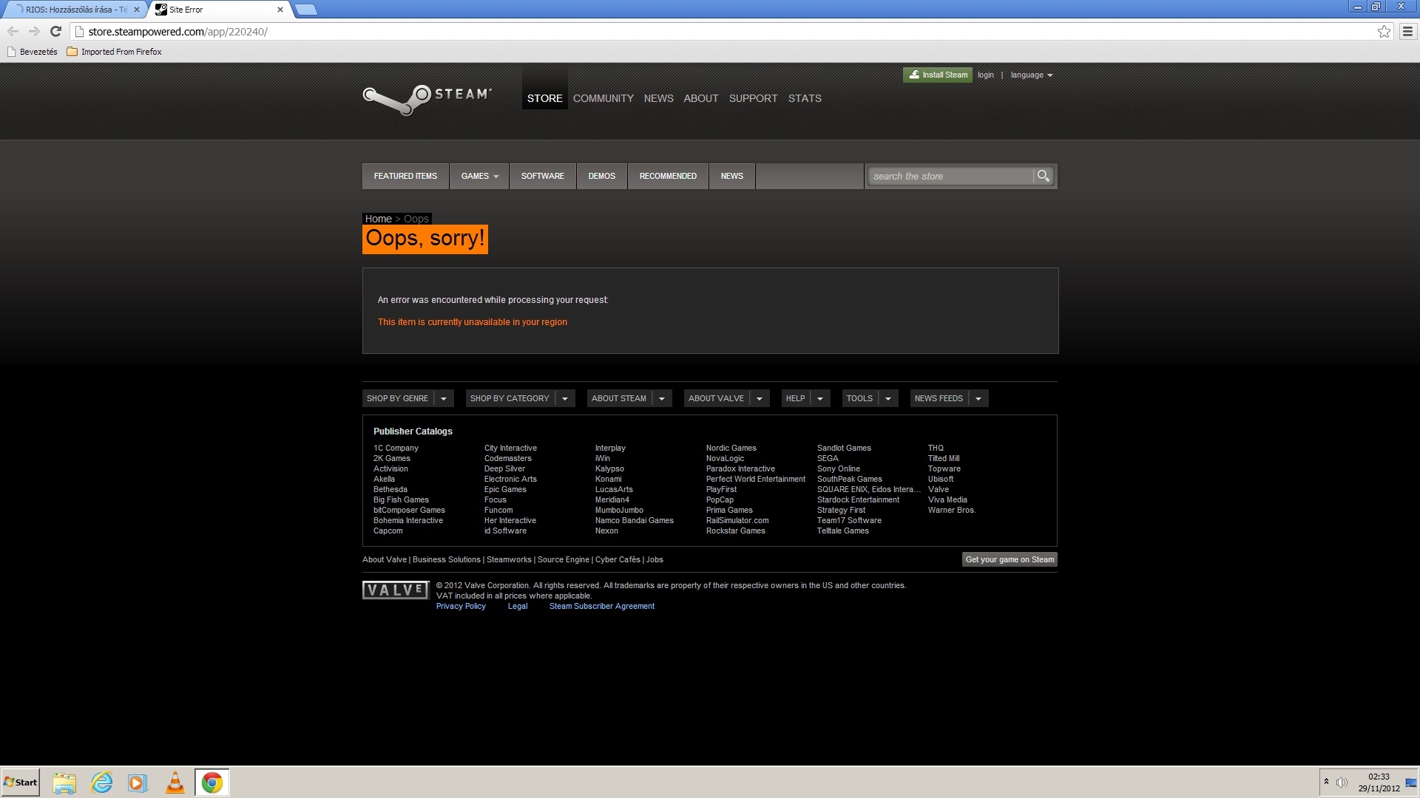Image resolution: width=1420 pixels, height=798 pixels.
Task: Click the browser forward arrow
Action: click(34, 31)
